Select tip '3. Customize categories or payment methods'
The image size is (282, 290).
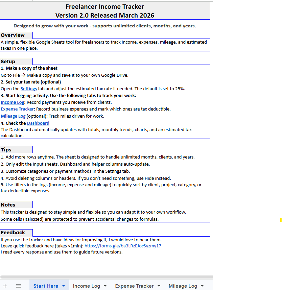(105, 171)
